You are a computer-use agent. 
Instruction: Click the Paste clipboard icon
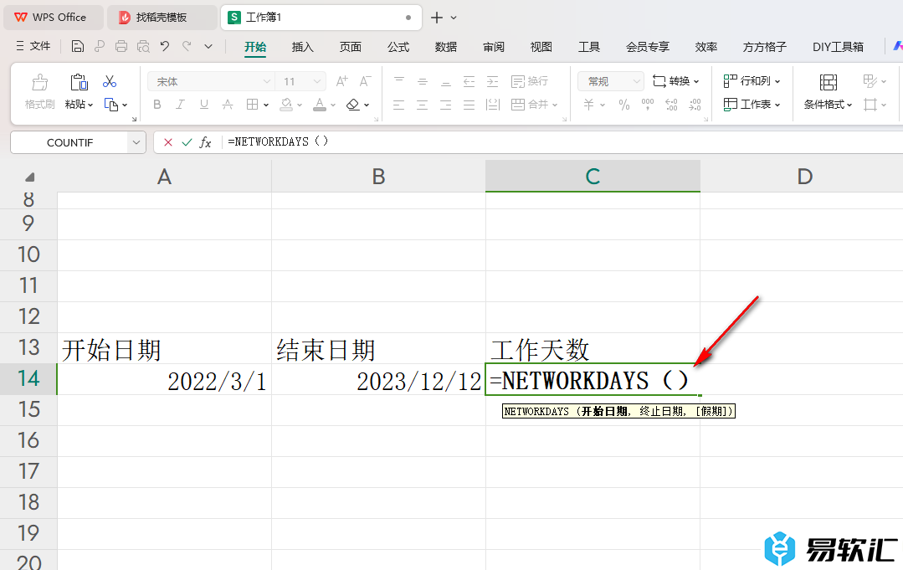[79, 82]
